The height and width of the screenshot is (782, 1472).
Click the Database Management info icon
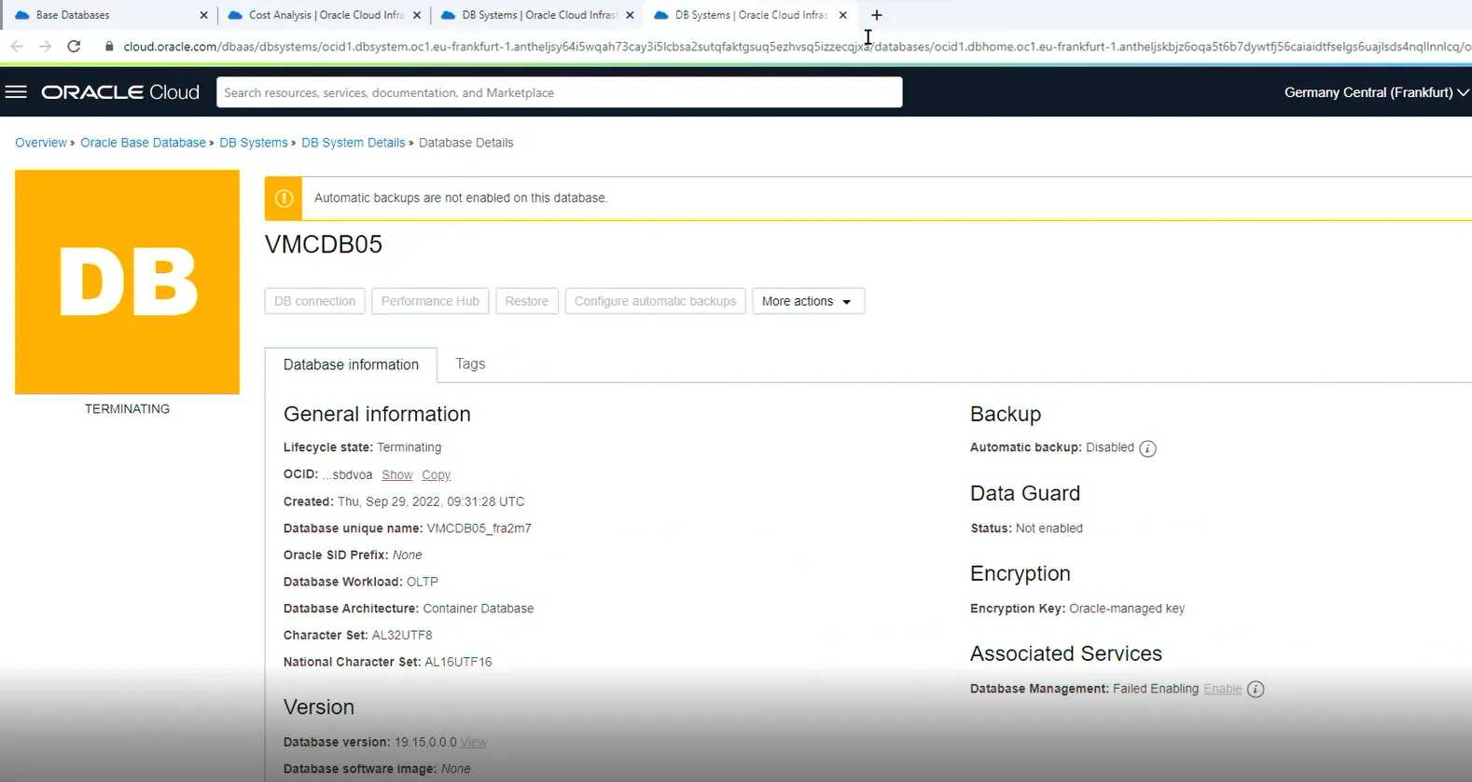click(1256, 690)
